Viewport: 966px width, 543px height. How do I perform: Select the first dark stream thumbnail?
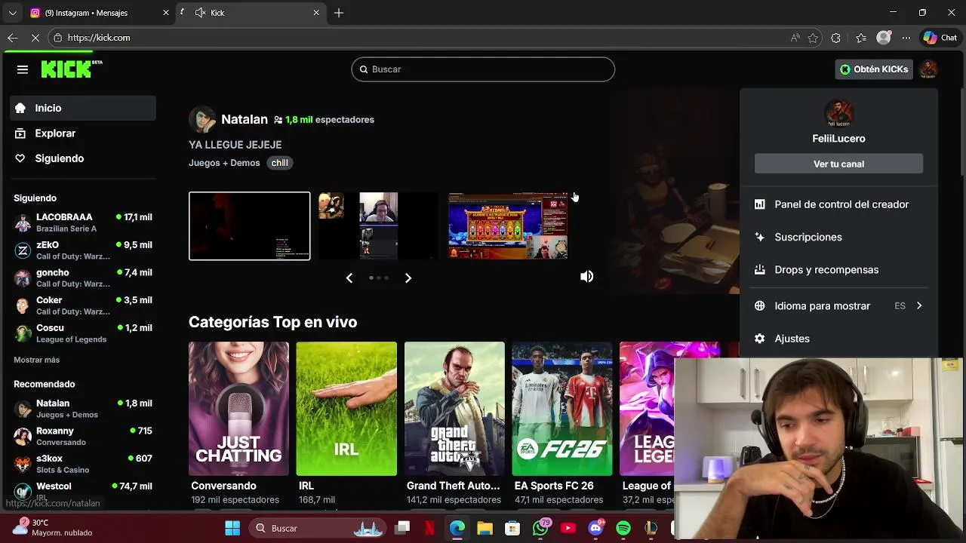[x=249, y=226]
